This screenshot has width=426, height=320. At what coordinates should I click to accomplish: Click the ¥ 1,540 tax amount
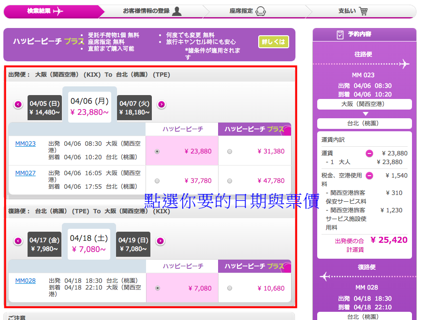coord(397,176)
